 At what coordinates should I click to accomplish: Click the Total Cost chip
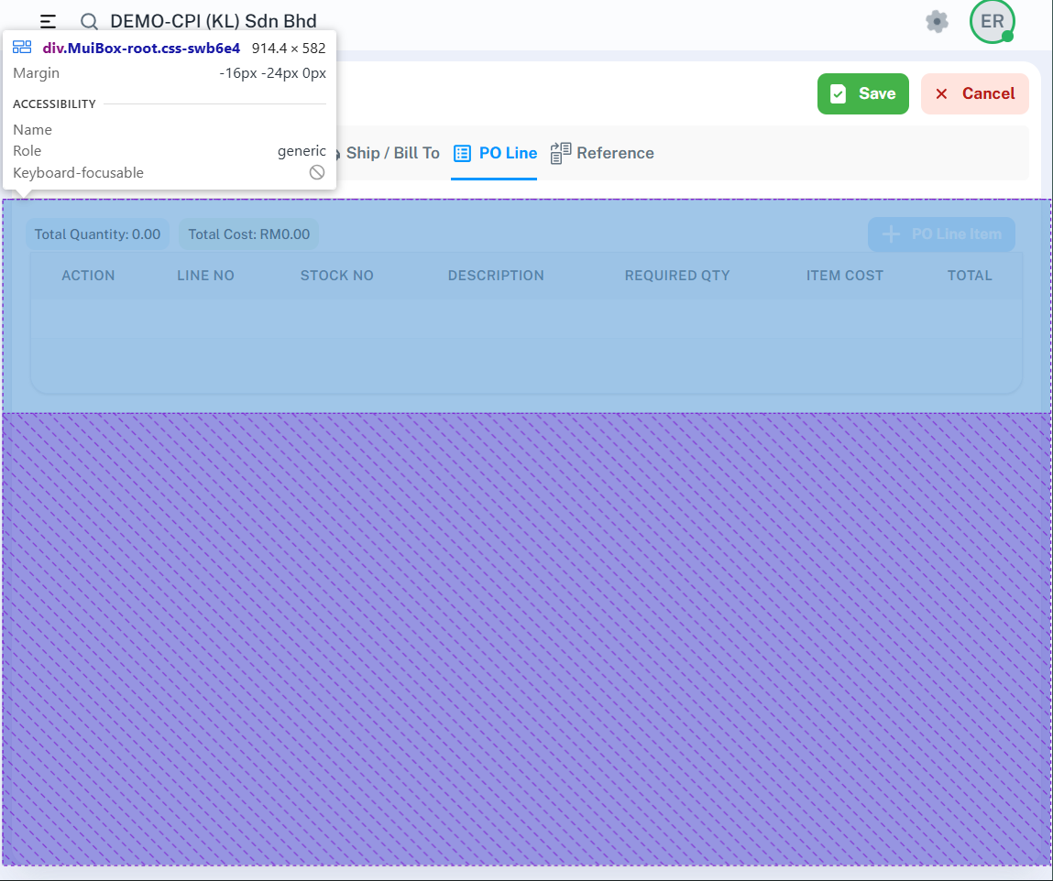click(248, 234)
